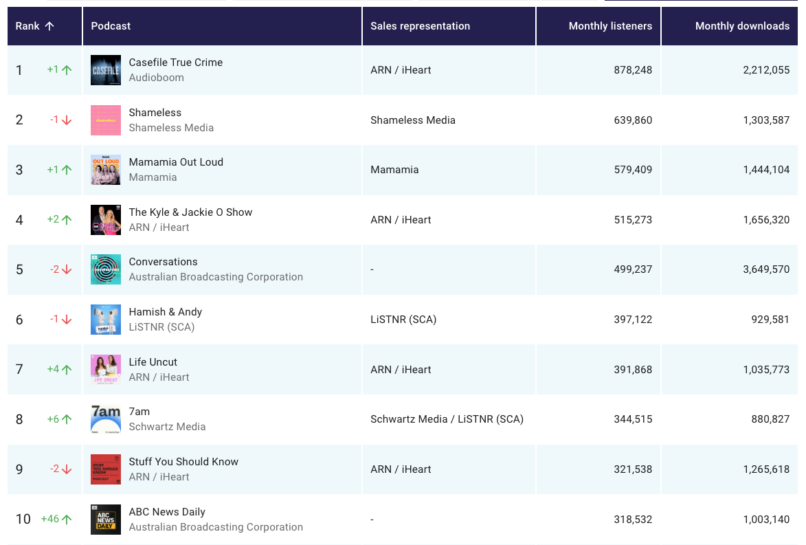The width and height of the screenshot is (806, 545).
Task: Open the Casefile True Crime cover thumbnail
Action: (106, 70)
